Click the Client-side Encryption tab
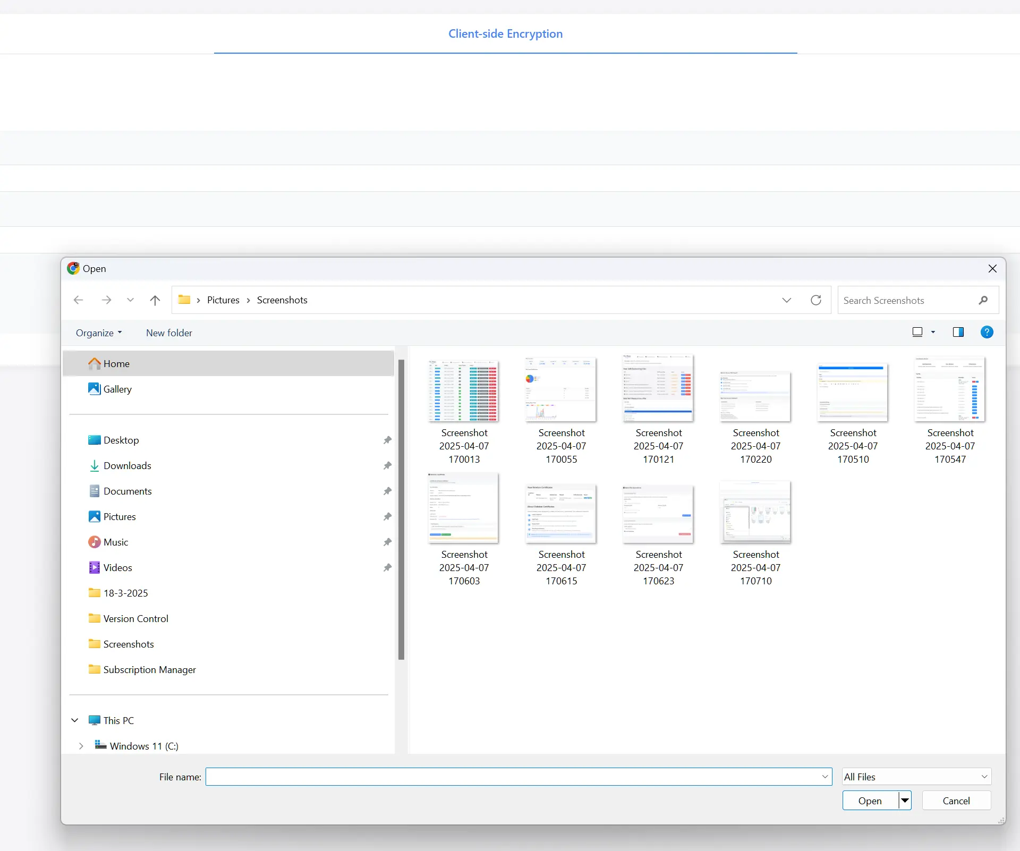The height and width of the screenshot is (851, 1020). (505, 34)
